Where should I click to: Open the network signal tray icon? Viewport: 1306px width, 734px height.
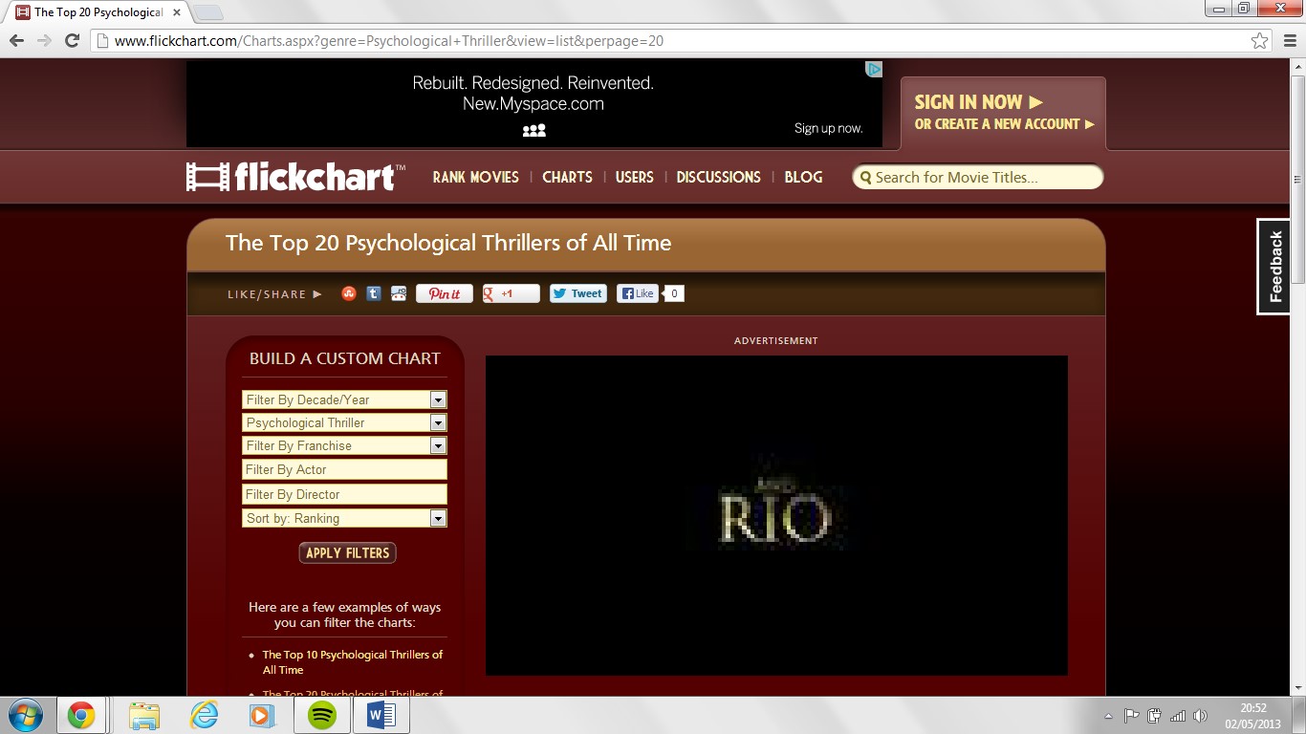[x=1178, y=716]
